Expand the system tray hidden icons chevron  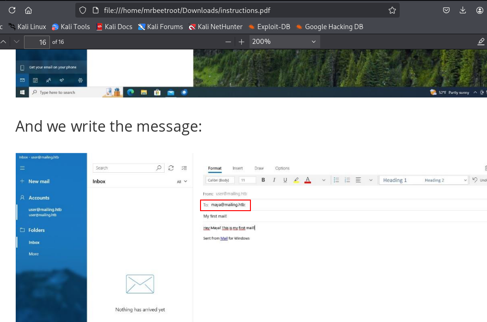click(x=475, y=92)
